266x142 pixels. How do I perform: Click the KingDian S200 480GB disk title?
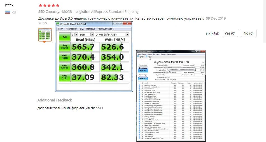point(171,62)
